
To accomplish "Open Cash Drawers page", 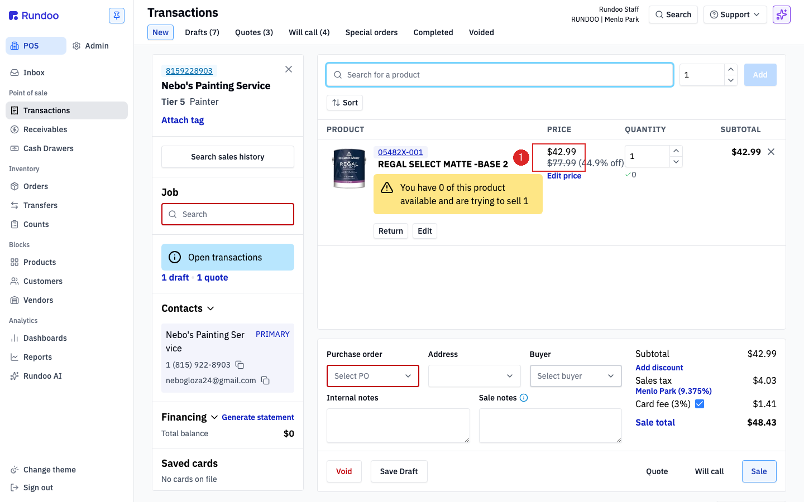I will (66, 148).
